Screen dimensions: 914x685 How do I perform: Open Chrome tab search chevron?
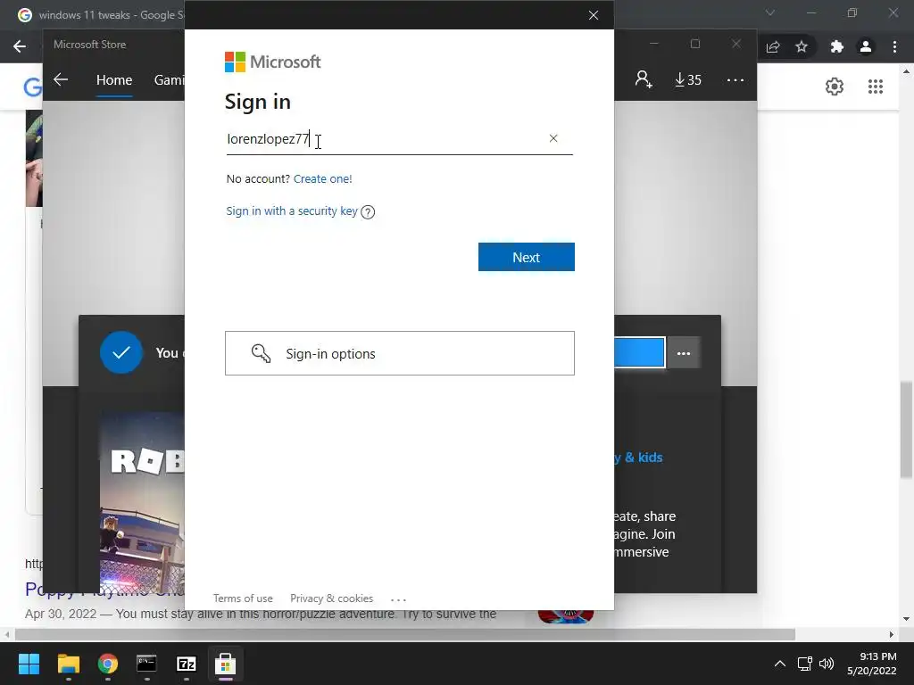click(x=770, y=12)
